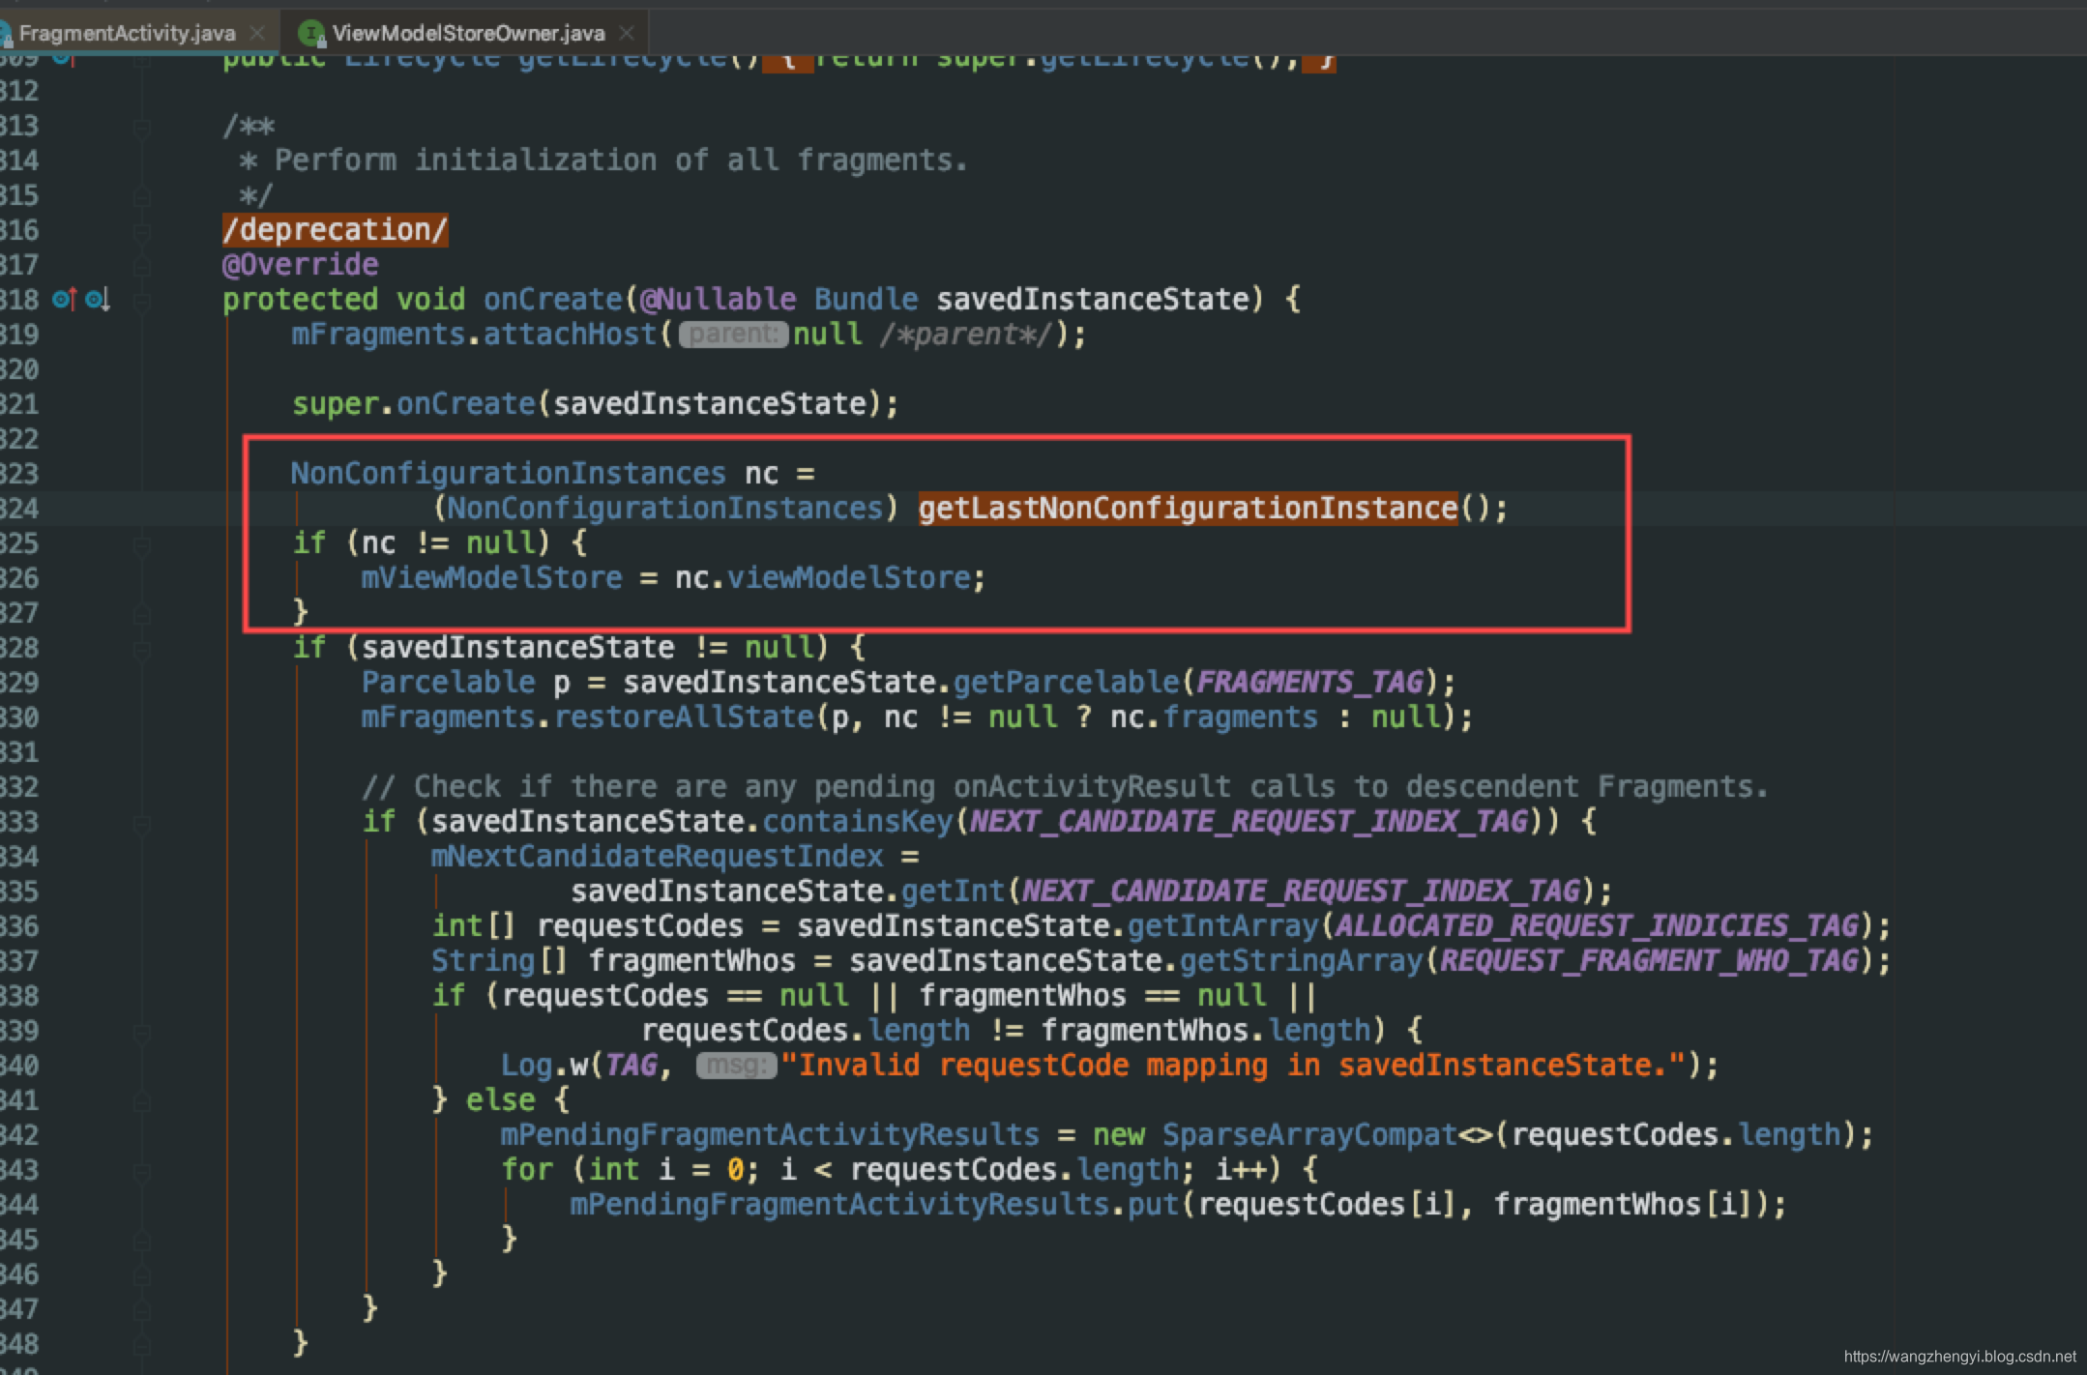Click the getInt method call
The height and width of the screenshot is (1375, 2087).
(x=954, y=892)
